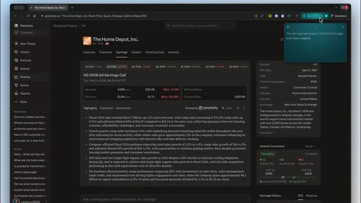Open Spaces from the sidebar
This screenshot has height=203, width=361.
click(25, 69)
